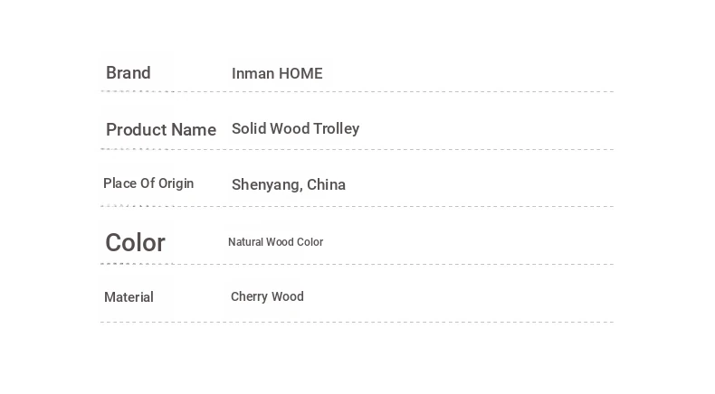Click the Place Of Origin label
The image size is (715, 394).
tap(148, 183)
